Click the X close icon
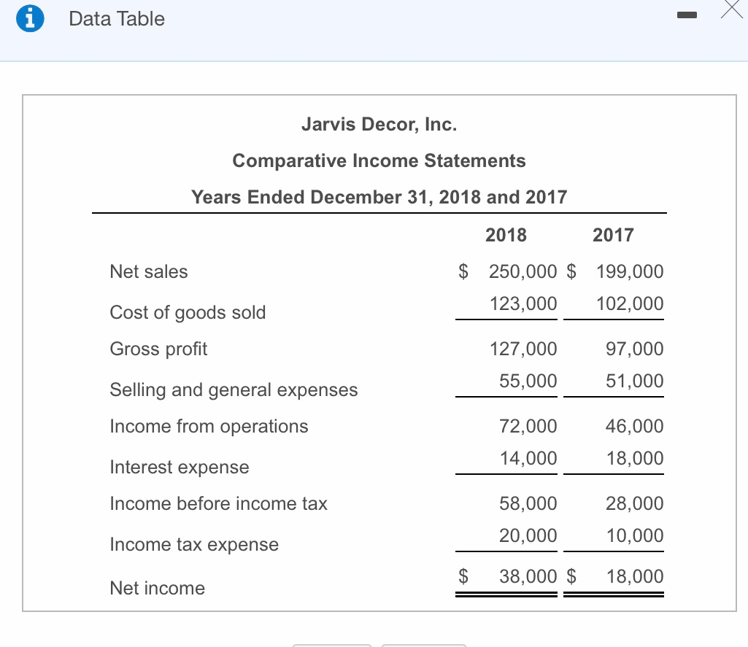 coord(732,10)
